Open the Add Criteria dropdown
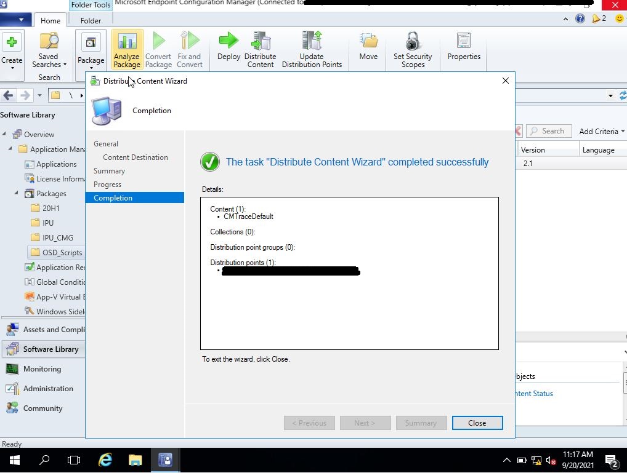This screenshot has height=473, width=627. click(601, 131)
